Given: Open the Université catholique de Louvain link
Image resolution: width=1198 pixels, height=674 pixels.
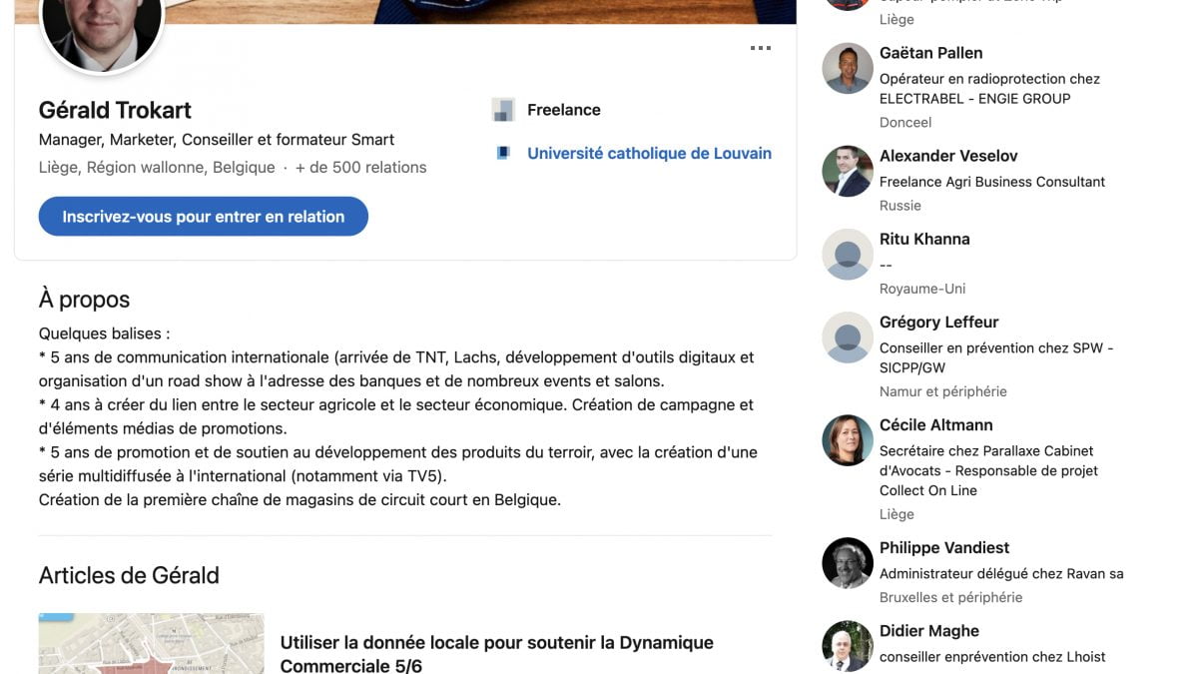Looking at the screenshot, I should pyautogui.click(x=649, y=153).
